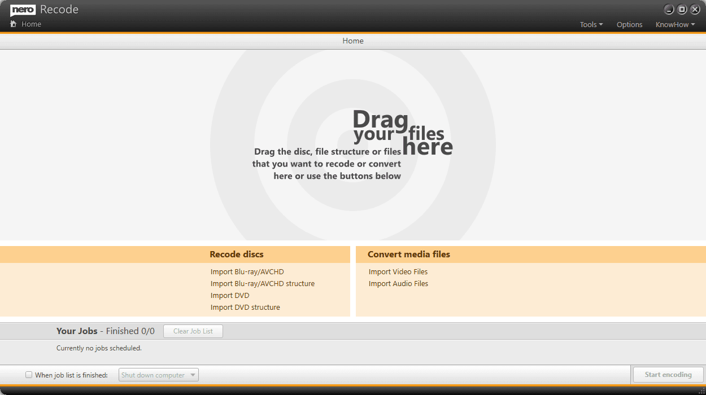Image resolution: width=706 pixels, height=395 pixels.
Task: Open the Shut down computer combo box
Action: pos(158,374)
